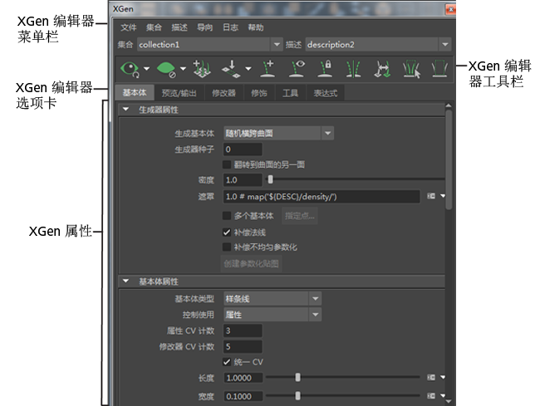Click the 宽度 value field
The width and height of the screenshot is (540, 406).
243,396
